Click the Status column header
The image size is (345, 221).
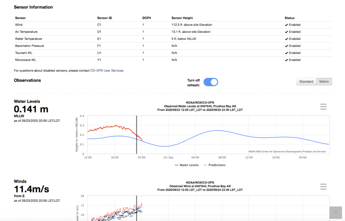(290, 18)
